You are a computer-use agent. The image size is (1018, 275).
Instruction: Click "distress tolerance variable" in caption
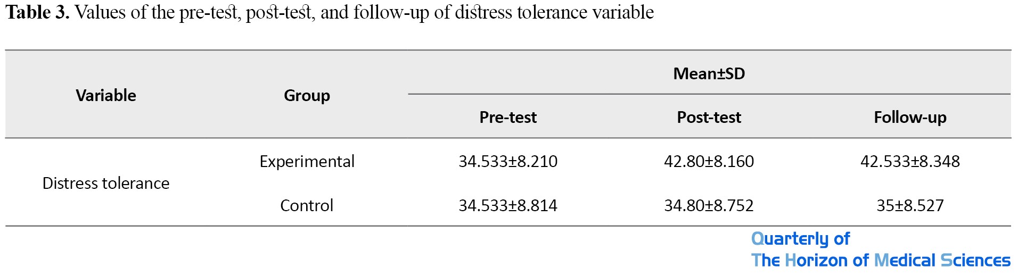coord(554,12)
